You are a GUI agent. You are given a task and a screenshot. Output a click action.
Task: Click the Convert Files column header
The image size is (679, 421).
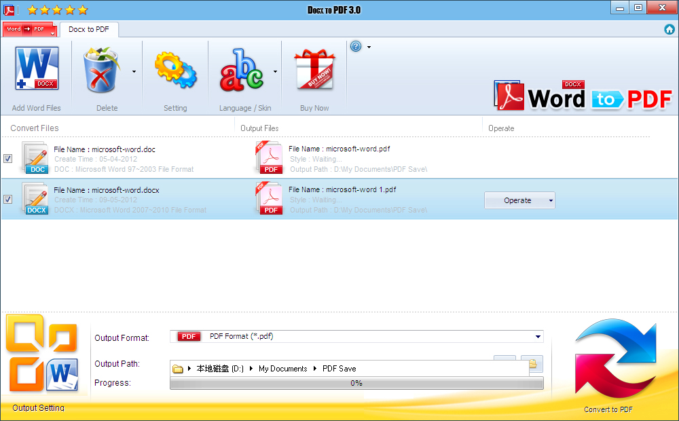click(x=35, y=128)
